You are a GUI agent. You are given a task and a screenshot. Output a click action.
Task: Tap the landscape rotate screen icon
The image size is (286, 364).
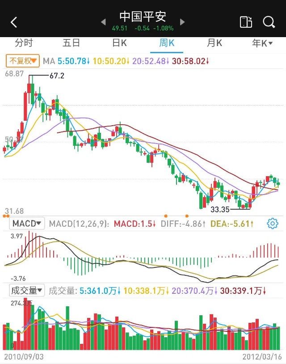coord(245,22)
